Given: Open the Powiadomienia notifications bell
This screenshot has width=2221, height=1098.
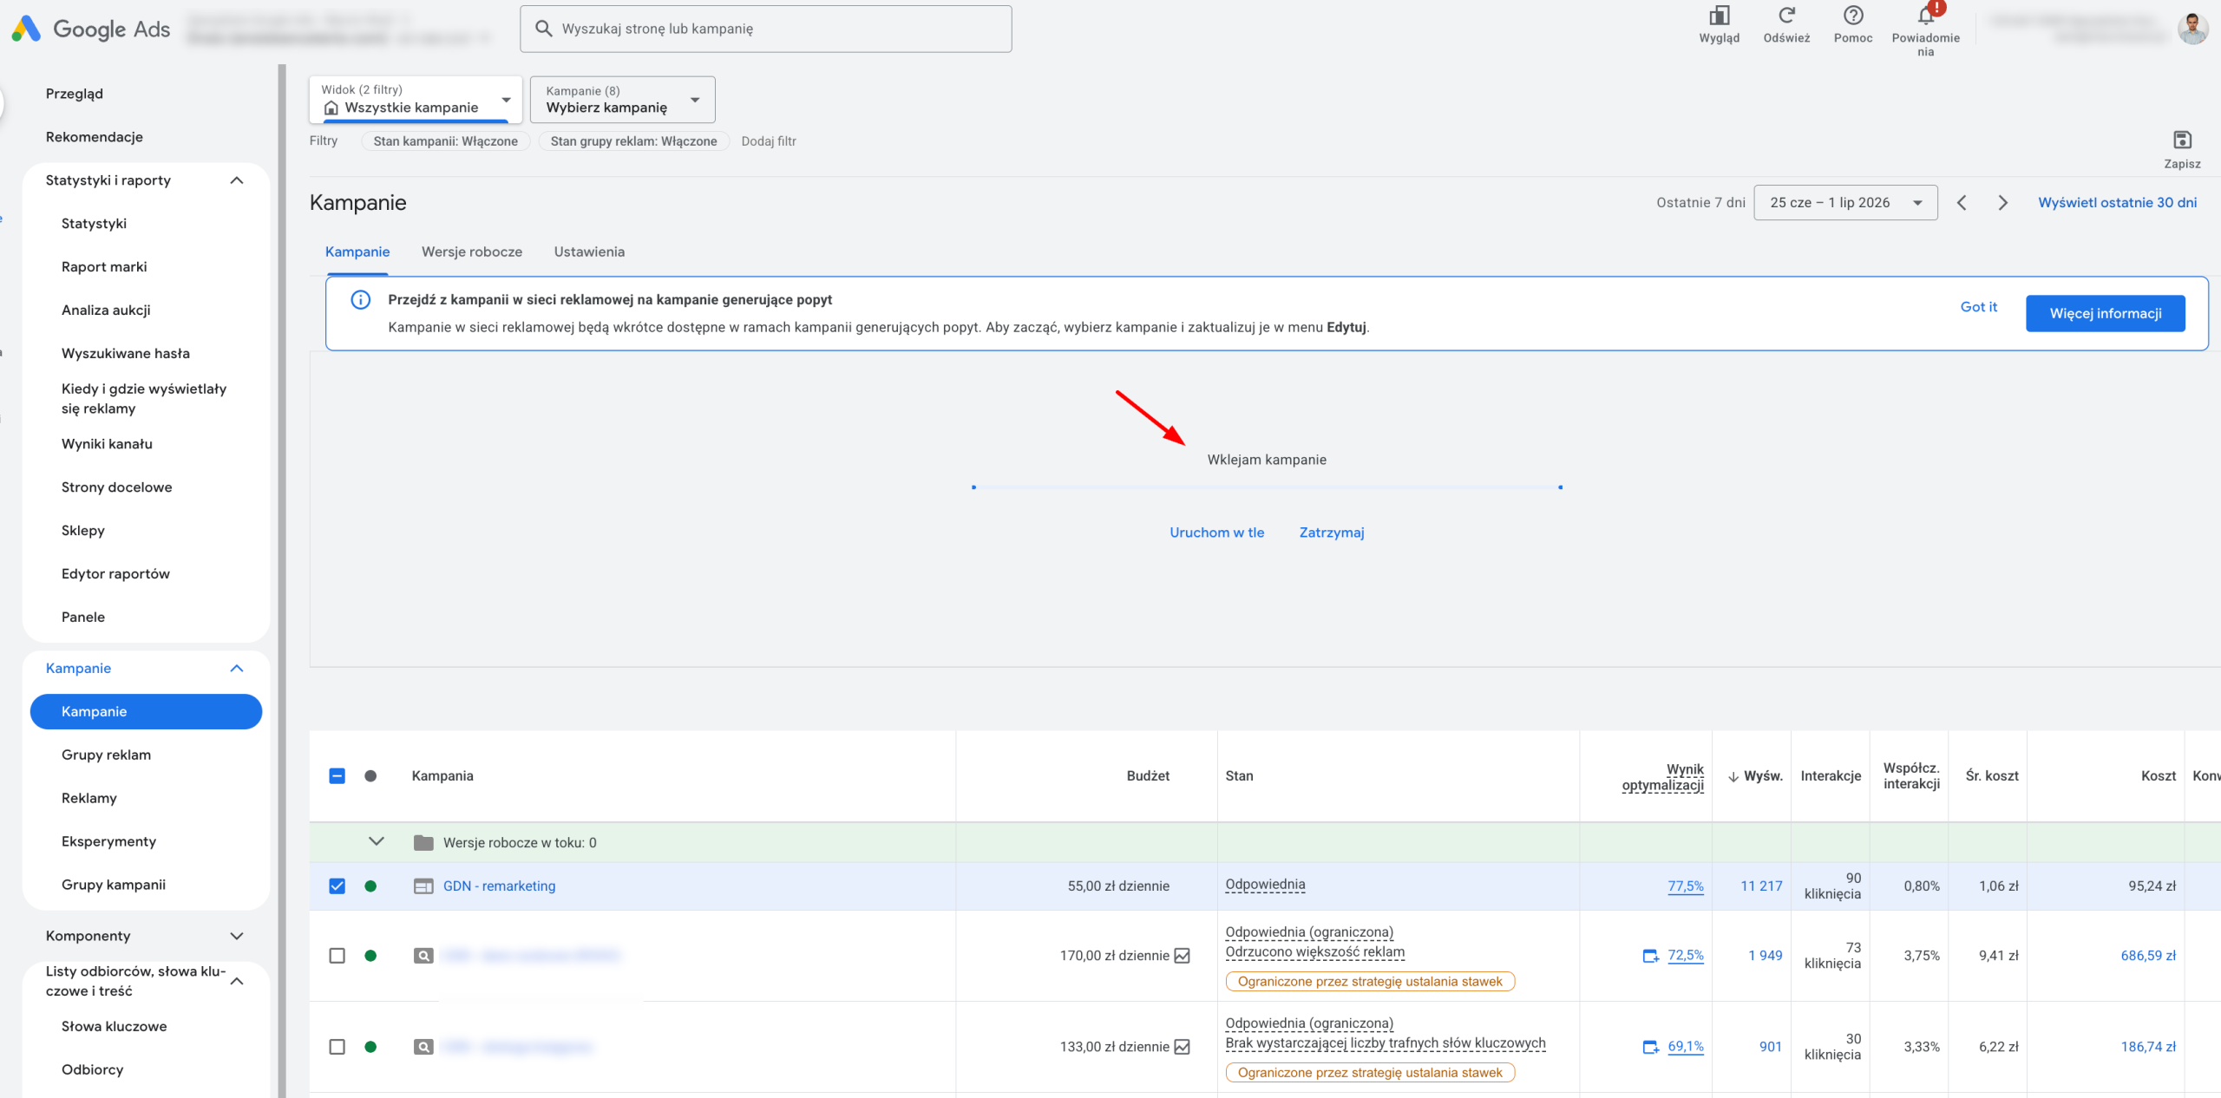Looking at the screenshot, I should pos(1925,16).
